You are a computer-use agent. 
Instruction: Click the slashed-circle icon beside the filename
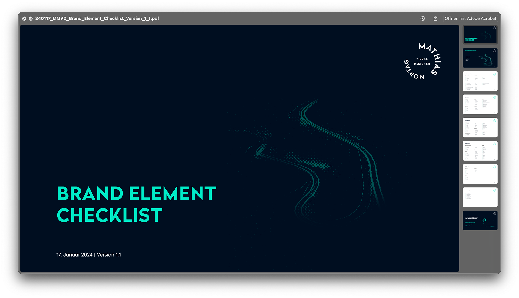[30, 18]
